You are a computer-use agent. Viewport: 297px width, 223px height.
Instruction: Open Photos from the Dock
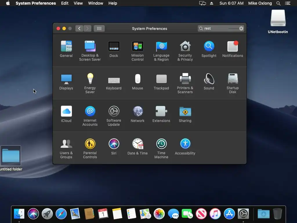pos(159,214)
